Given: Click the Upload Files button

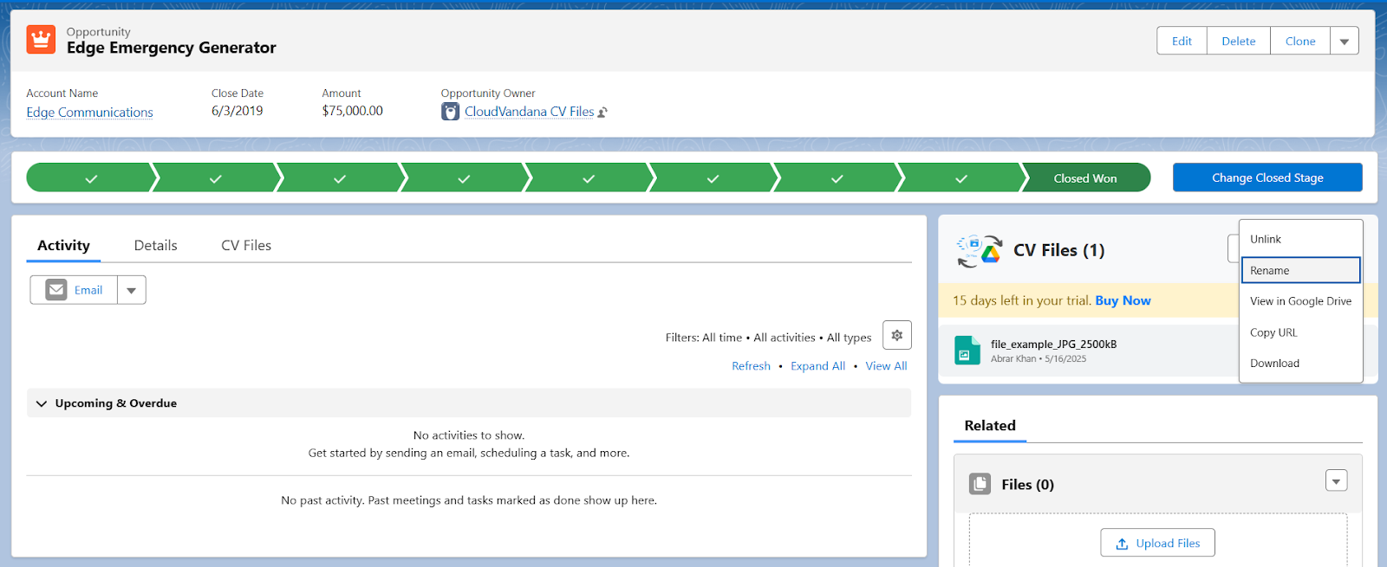Looking at the screenshot, I should click(1157, 543).
